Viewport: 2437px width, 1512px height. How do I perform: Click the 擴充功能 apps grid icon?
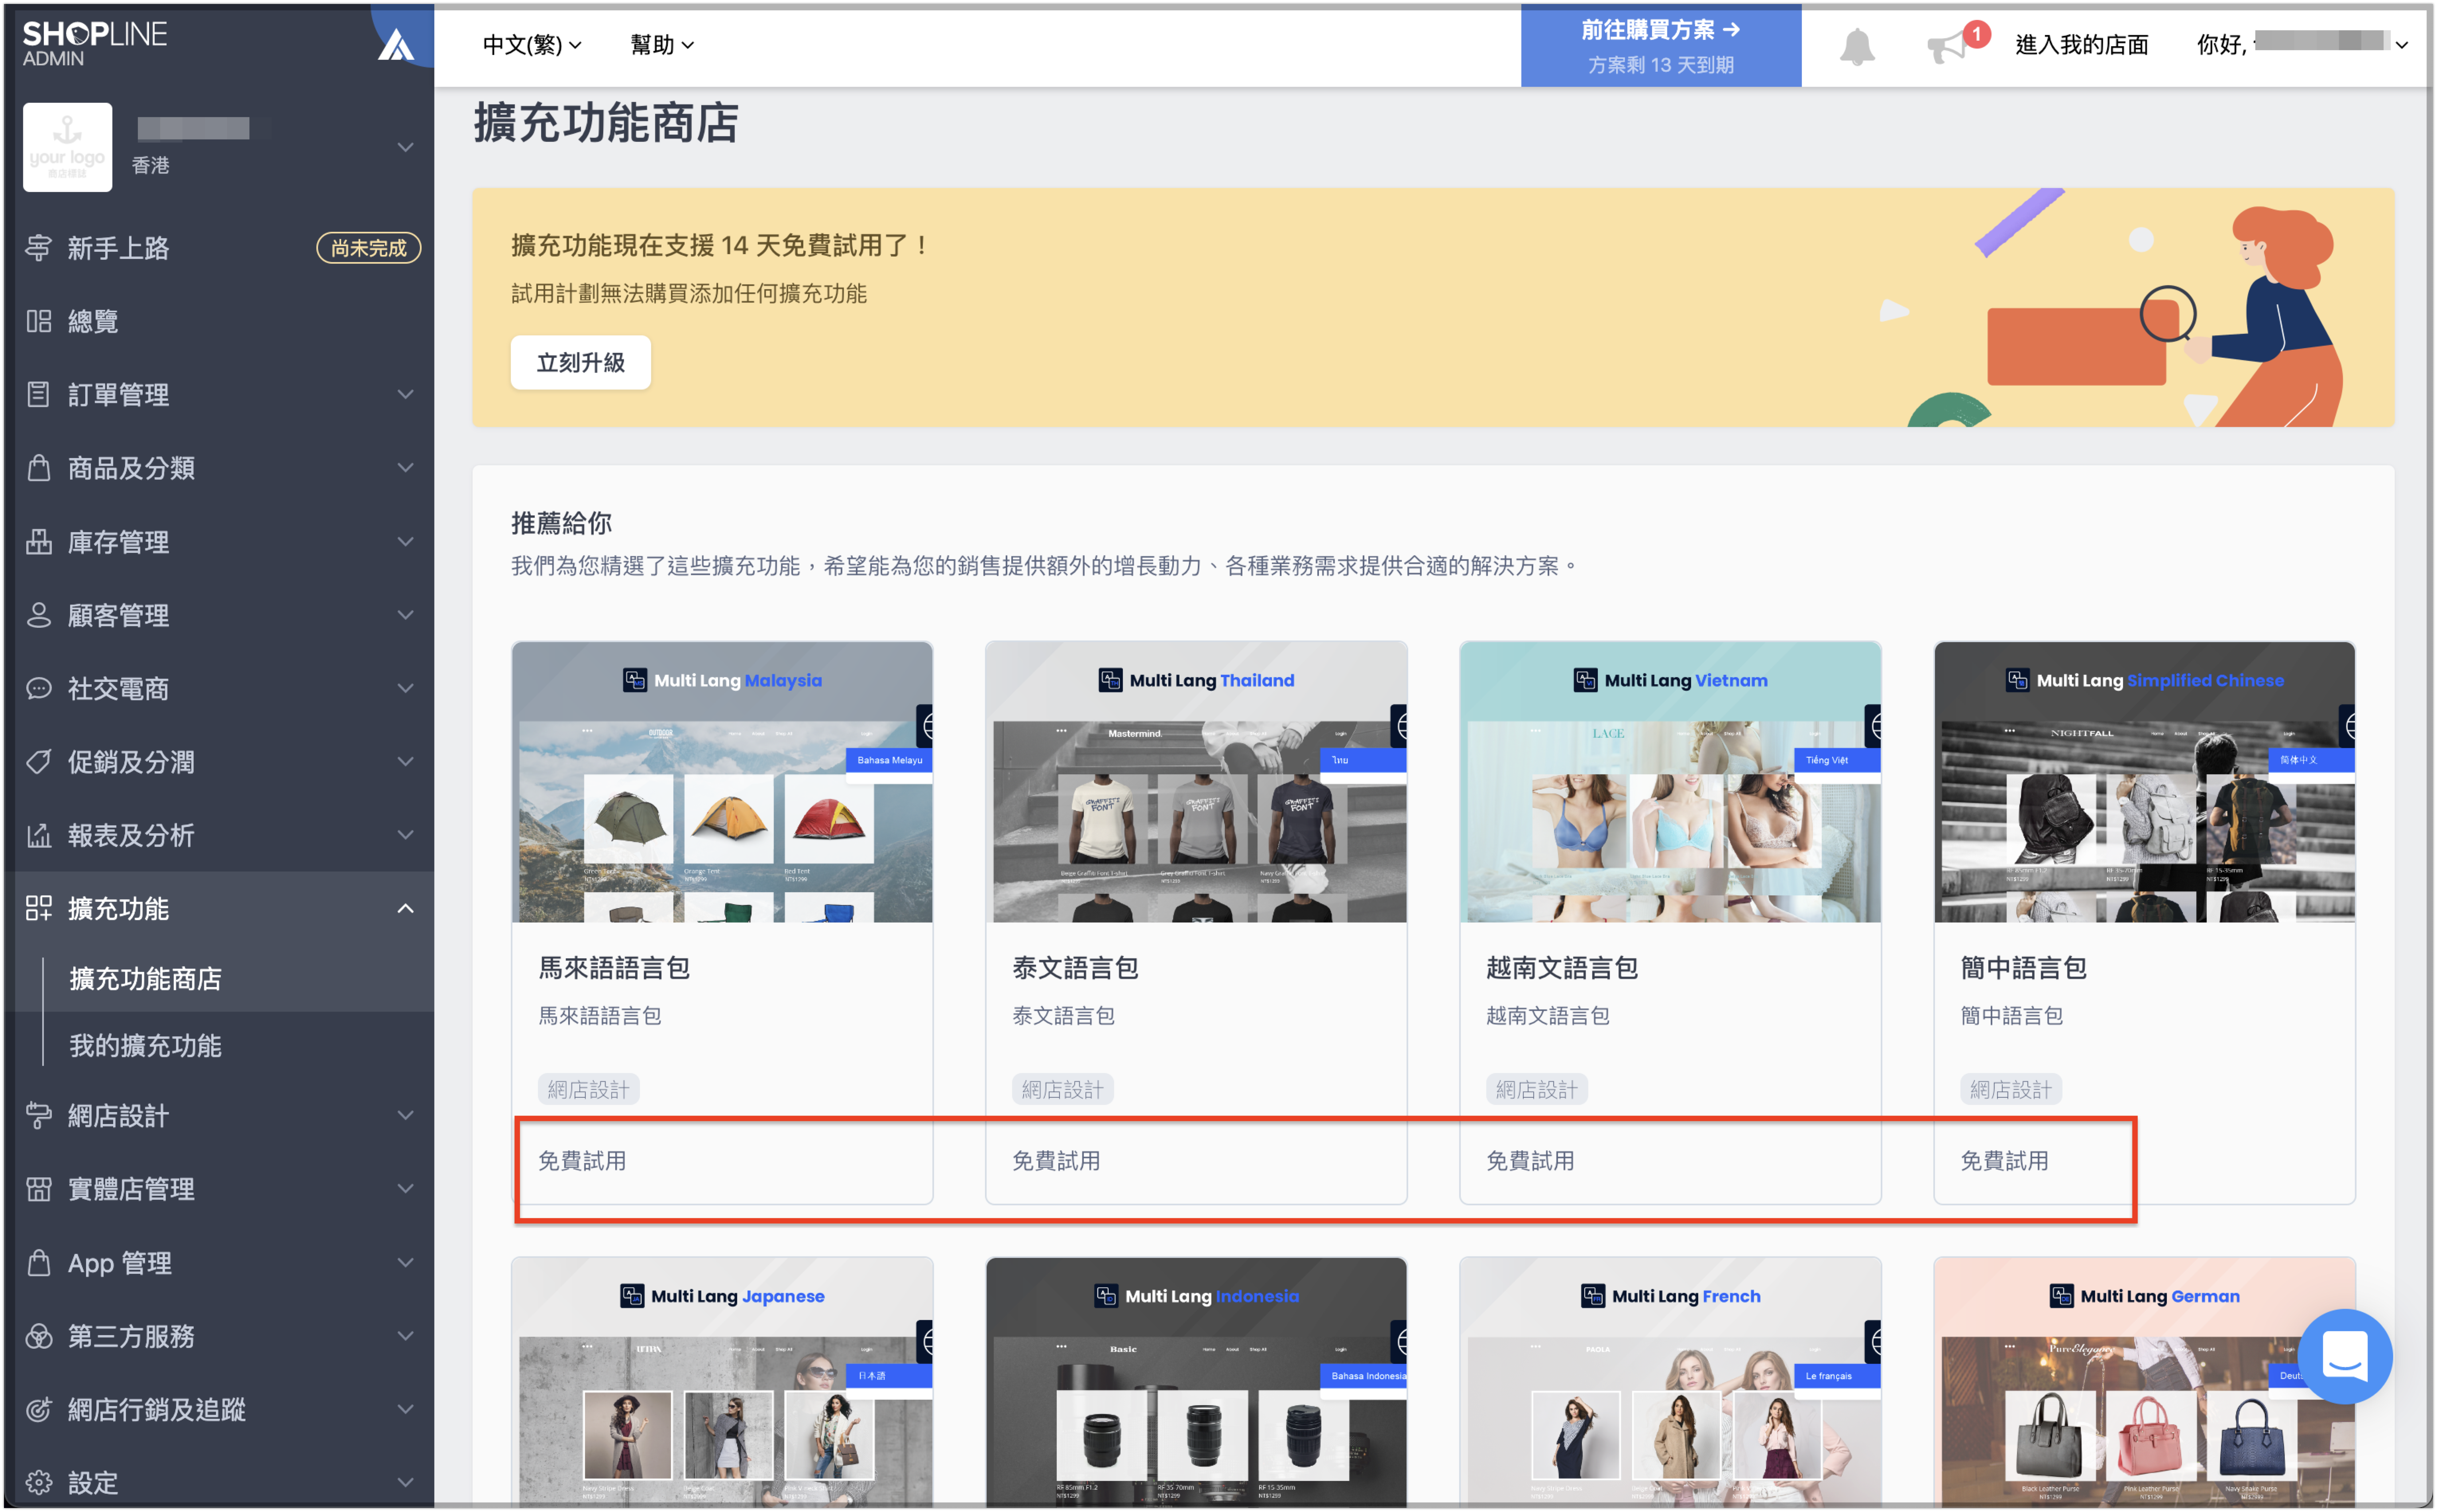39,908
